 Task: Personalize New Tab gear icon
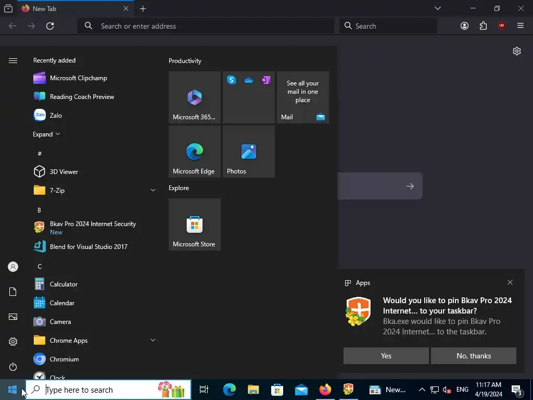(517, 51)
